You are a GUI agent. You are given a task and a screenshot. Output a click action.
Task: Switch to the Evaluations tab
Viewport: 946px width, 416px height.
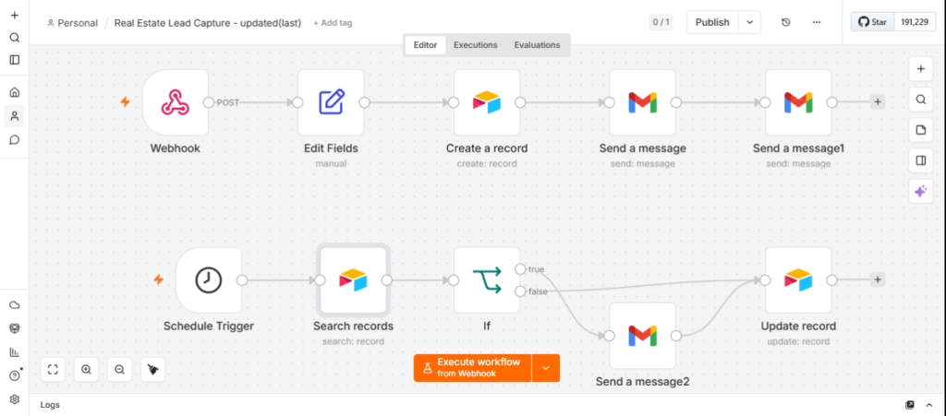(537, 45)
